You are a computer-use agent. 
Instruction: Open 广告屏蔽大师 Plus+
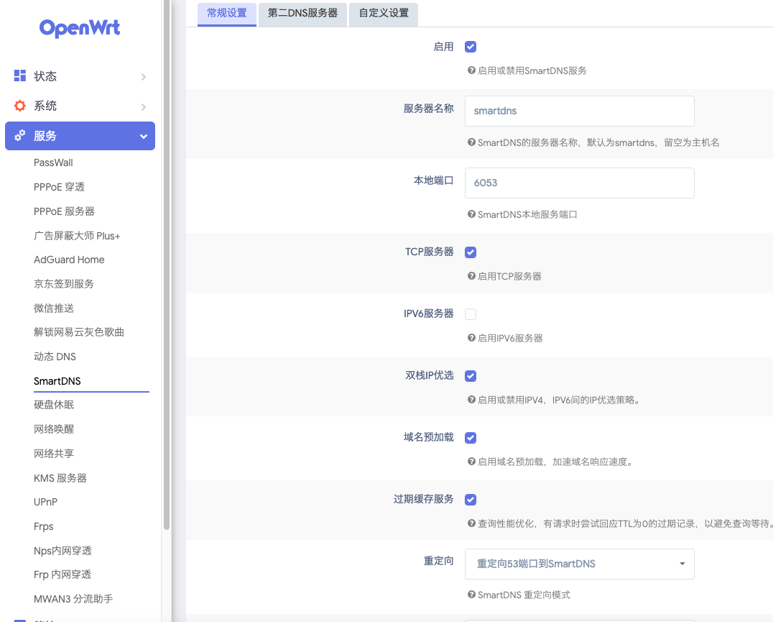pos(77,236)
